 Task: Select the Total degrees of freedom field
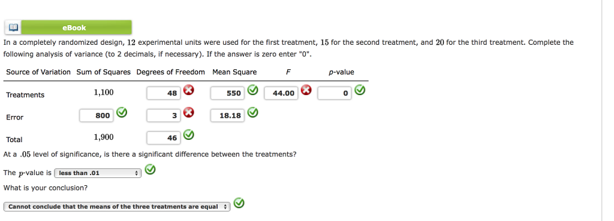pos(164,138)
